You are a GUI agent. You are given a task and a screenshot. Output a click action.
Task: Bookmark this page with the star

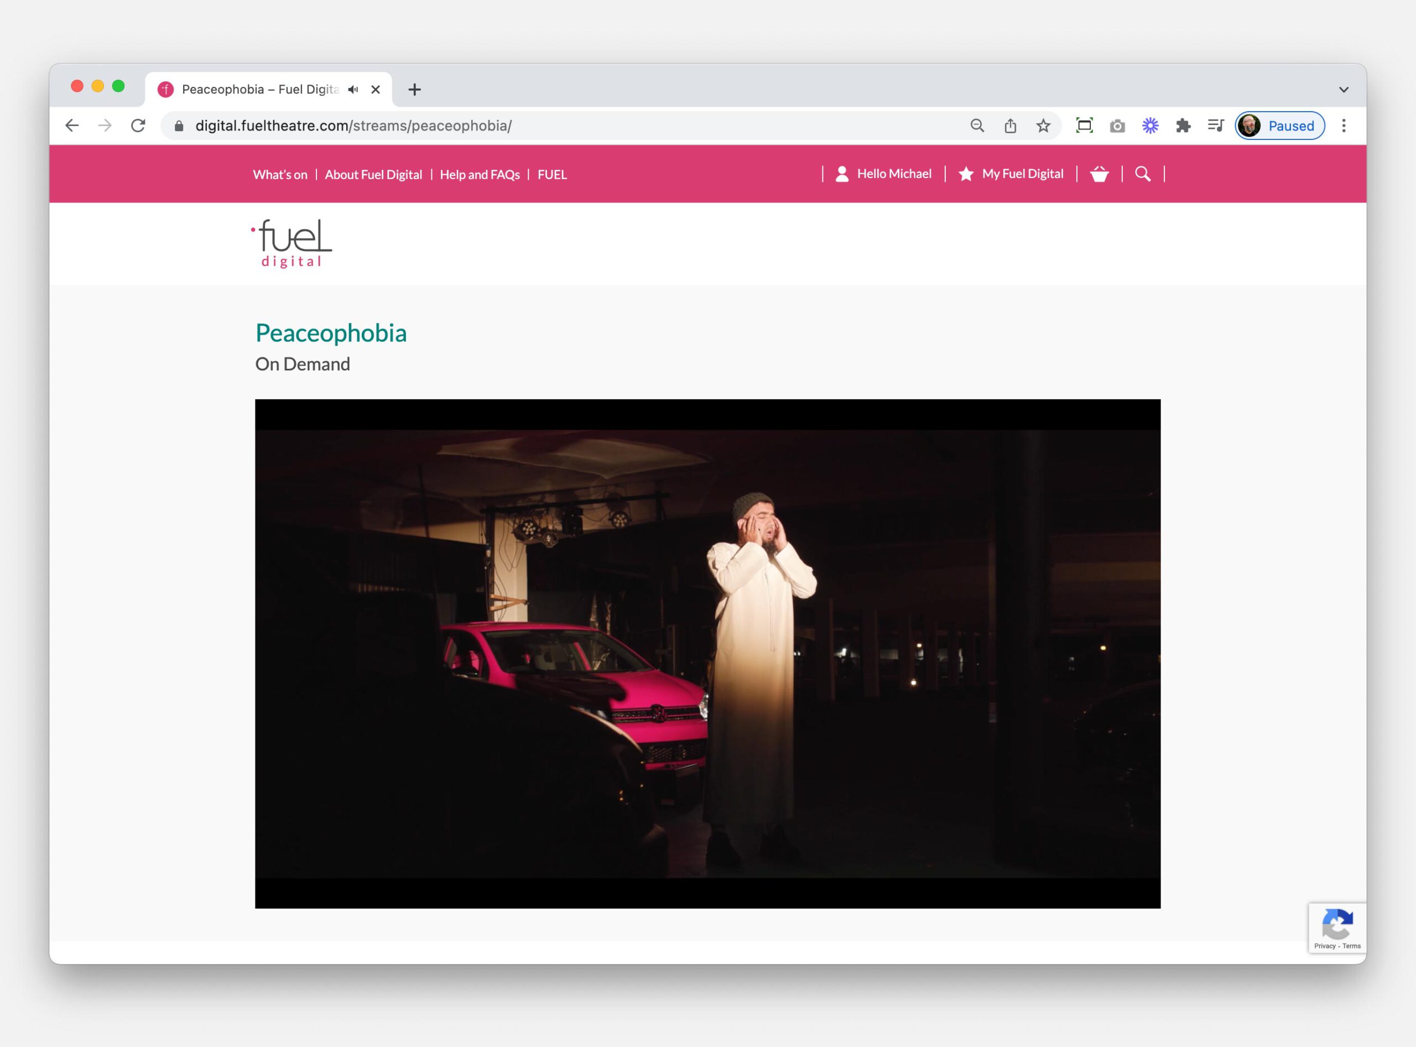click(1043, 126)
